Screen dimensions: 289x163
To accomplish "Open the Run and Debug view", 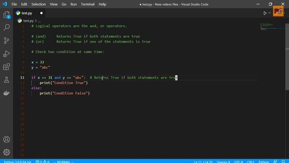I will pos(6,54).
